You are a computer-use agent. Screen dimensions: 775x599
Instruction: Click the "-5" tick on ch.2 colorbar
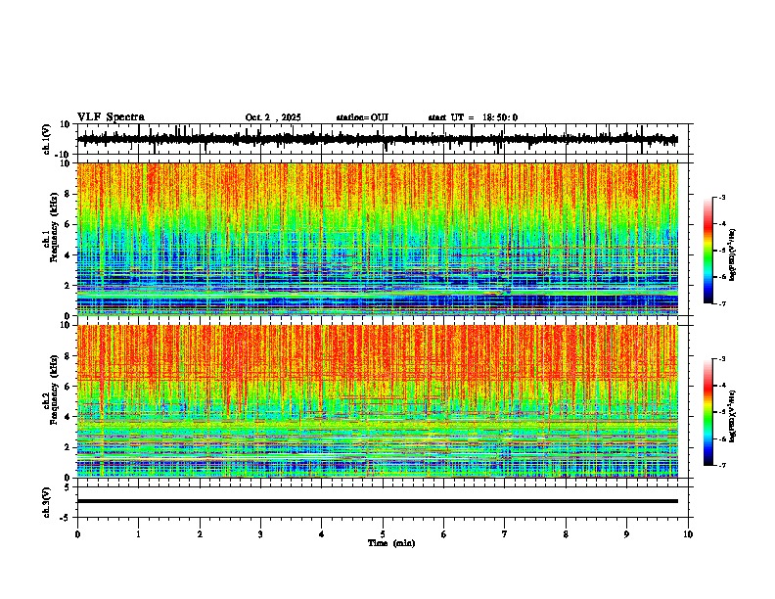point(721,412)
